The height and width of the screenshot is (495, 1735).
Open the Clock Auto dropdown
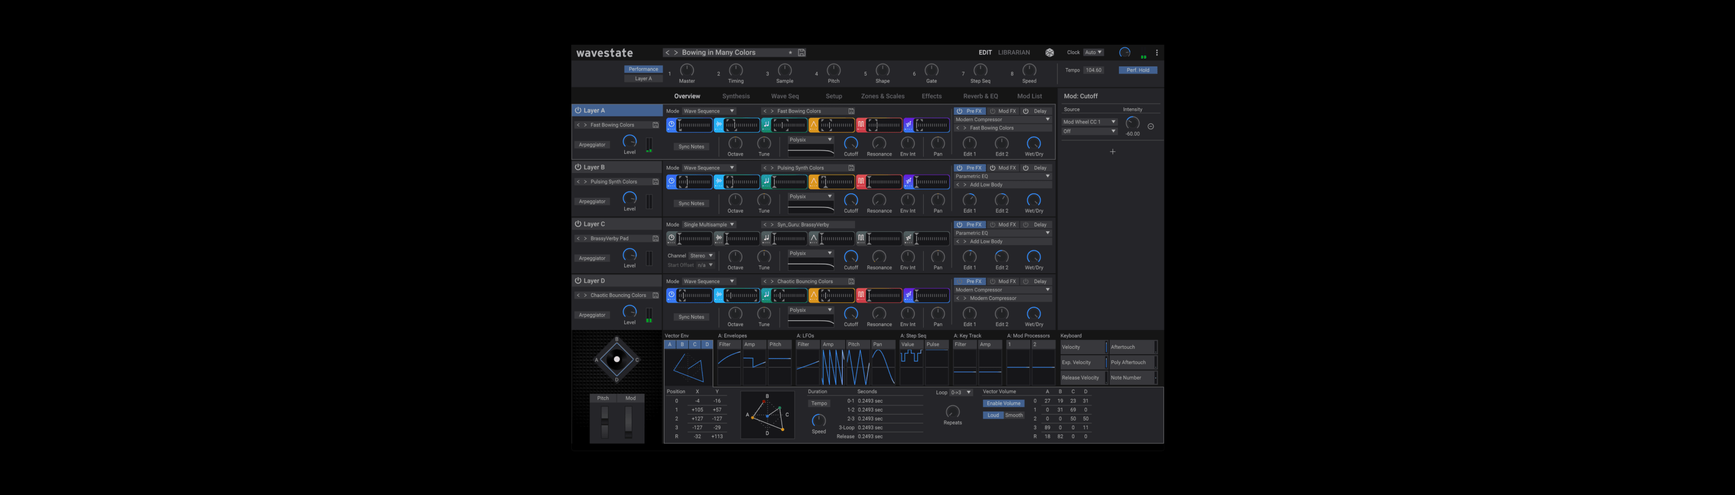(1093, 52)
